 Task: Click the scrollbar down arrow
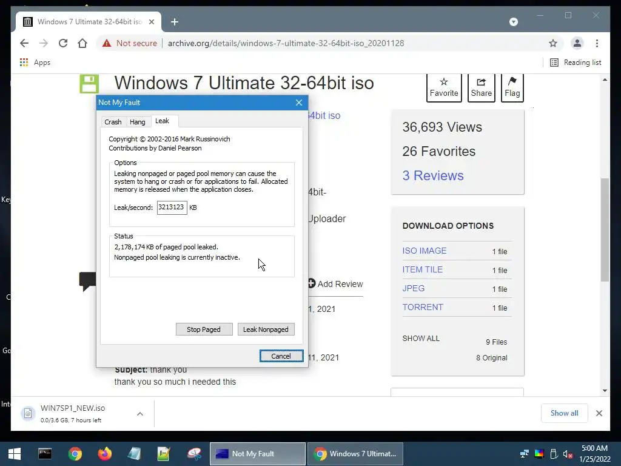click(605, 390)
